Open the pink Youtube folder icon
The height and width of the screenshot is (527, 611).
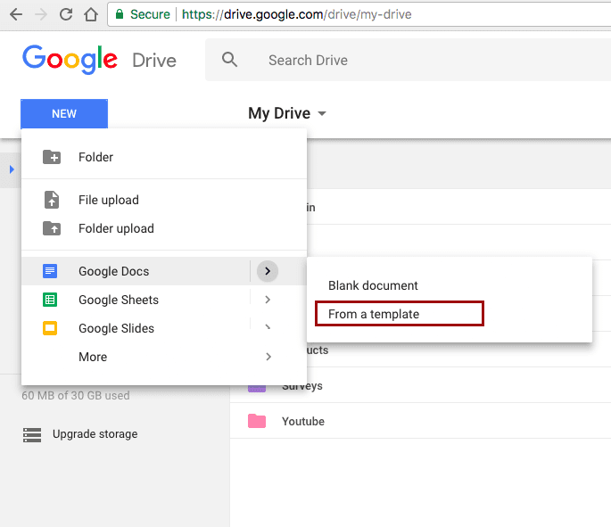pyautogui.click(x=257, y=421)
